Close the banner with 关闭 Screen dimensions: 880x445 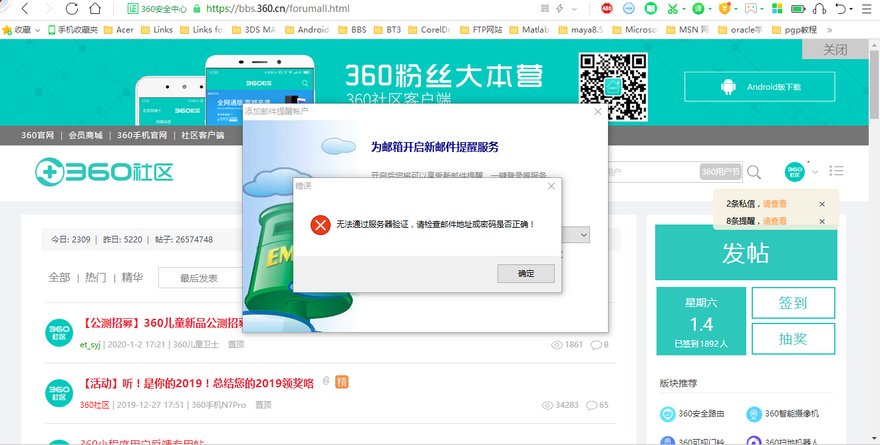click(x=835, y=50)
